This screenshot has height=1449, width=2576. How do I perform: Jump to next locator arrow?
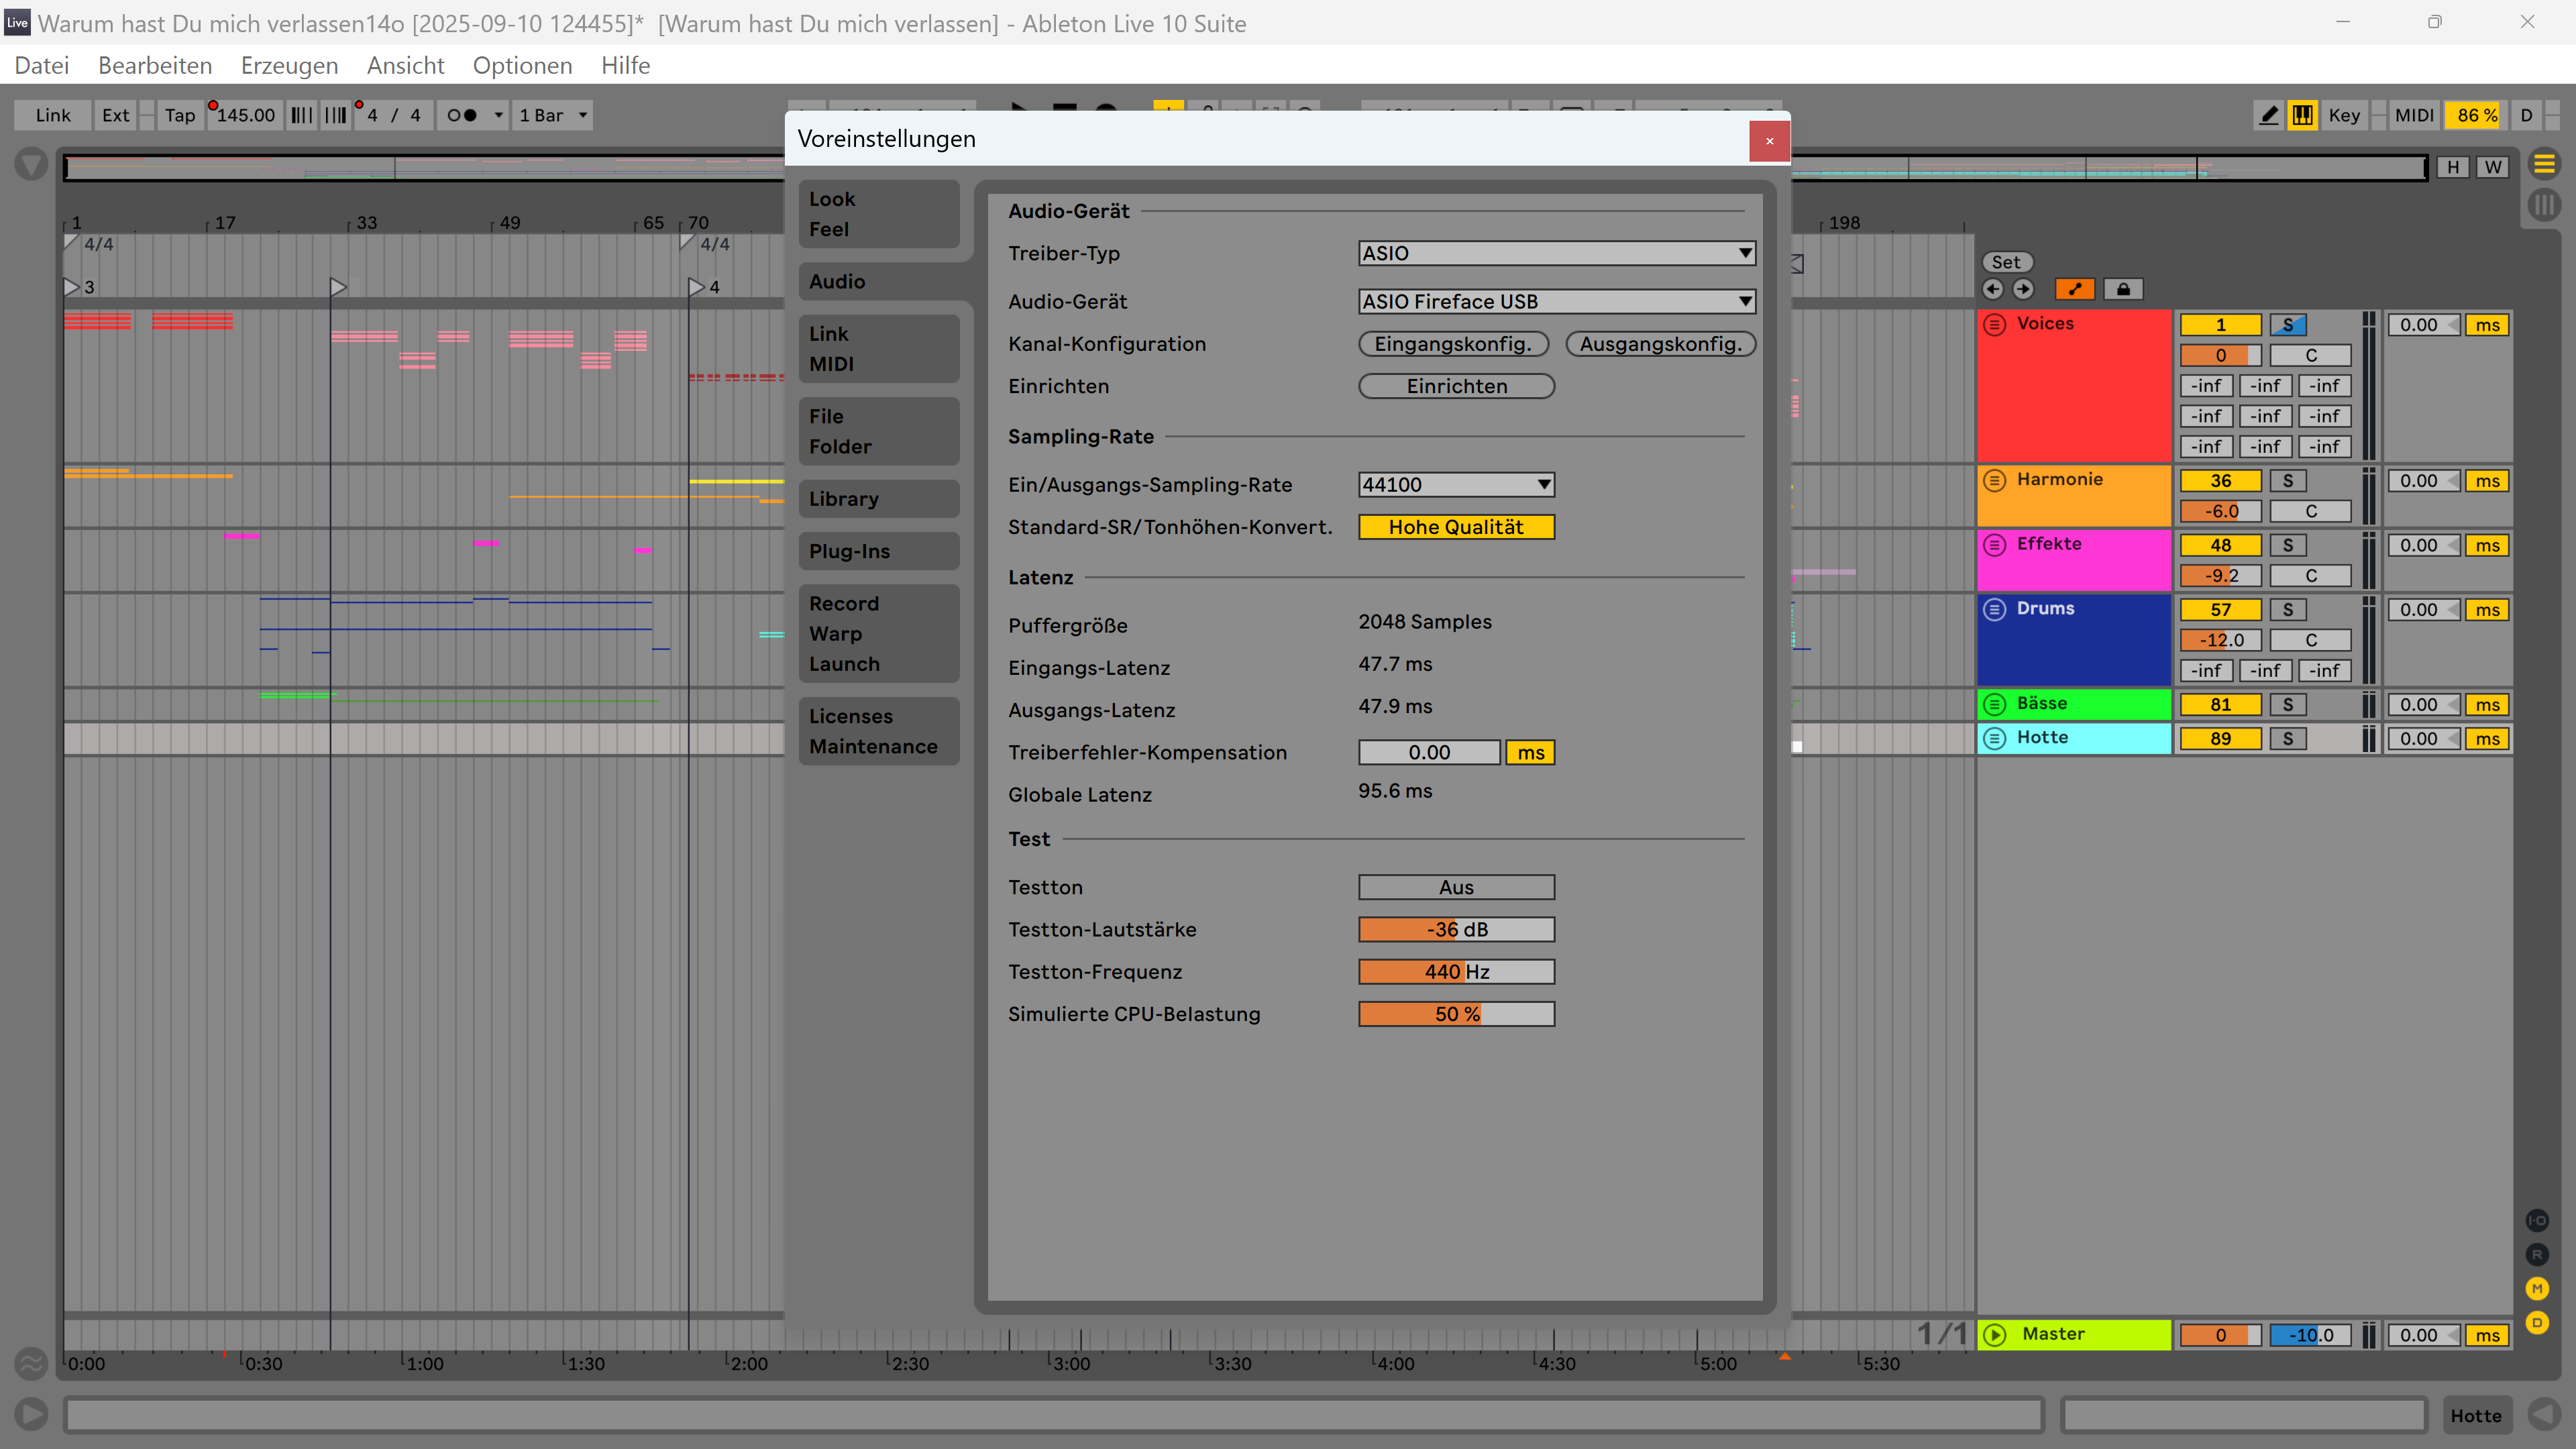coord(2023,289)
